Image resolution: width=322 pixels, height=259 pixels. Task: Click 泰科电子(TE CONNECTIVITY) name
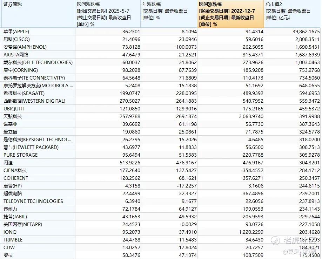(34, 78)
